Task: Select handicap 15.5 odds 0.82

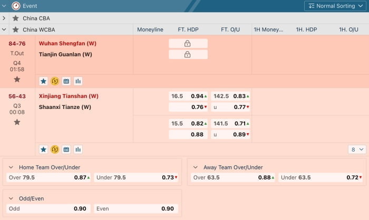Action: coord(188,123)
